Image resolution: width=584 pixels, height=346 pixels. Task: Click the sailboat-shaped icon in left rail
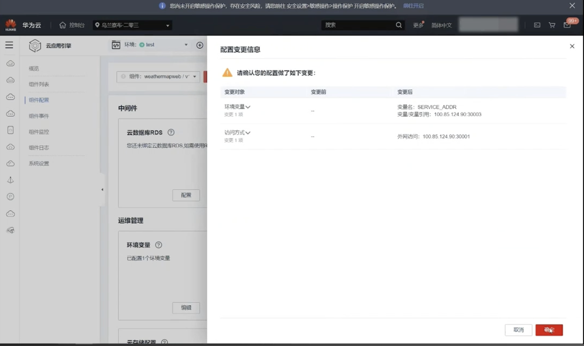tap(10, 180)
